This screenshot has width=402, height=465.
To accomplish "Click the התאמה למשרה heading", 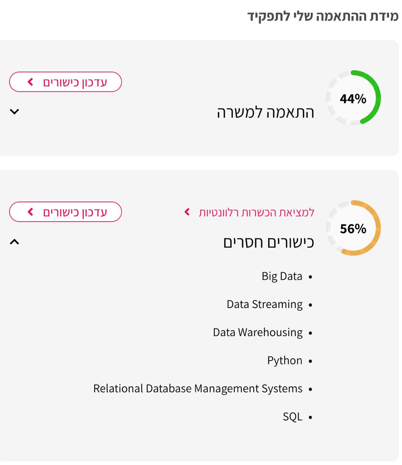I will click(265, 112).
